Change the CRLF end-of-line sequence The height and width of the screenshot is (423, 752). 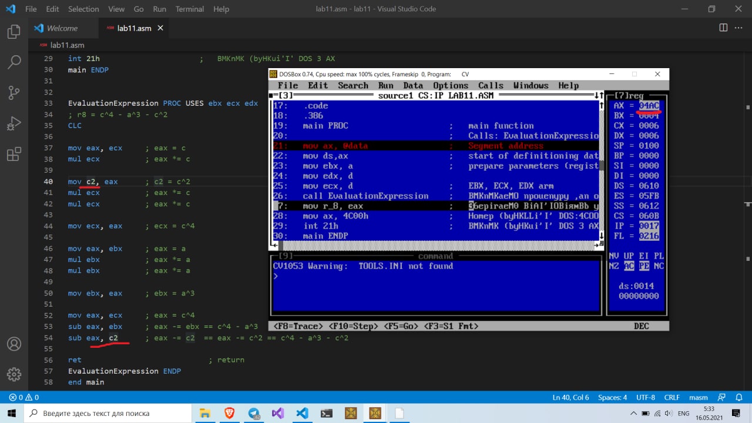click(x=671, y=398)
